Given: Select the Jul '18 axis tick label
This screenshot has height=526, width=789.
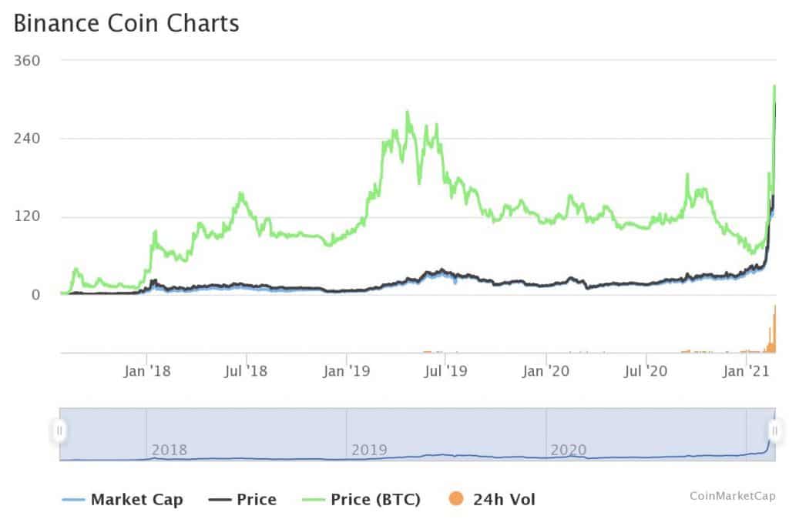Looking at the screenshot, I should click(246, 372).
